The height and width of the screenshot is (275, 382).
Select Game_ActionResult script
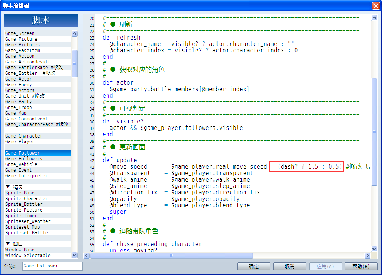[x=38, y=62]
